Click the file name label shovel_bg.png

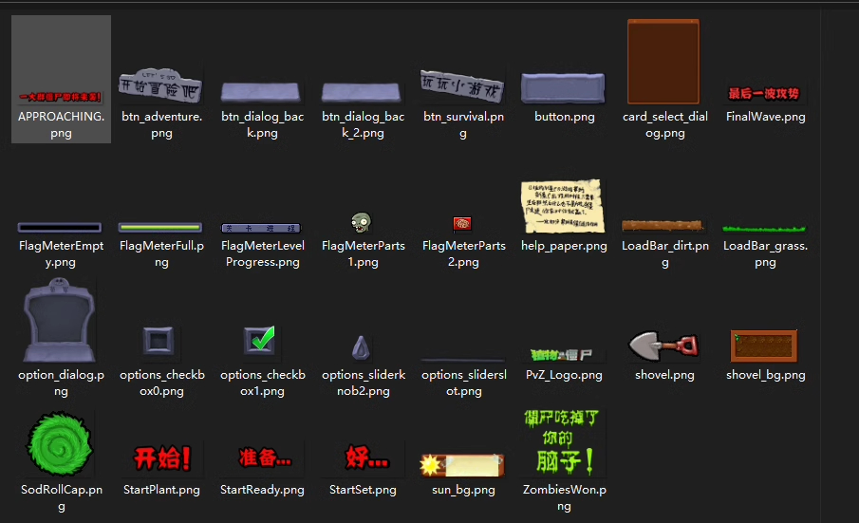pos(765,375)
